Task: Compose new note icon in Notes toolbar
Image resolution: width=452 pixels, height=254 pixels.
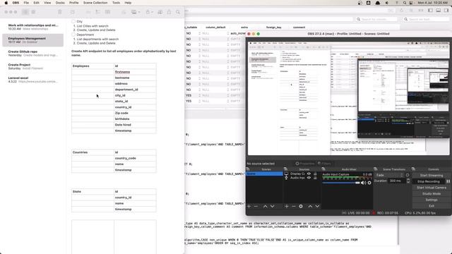Action: [x=72, y=12]
